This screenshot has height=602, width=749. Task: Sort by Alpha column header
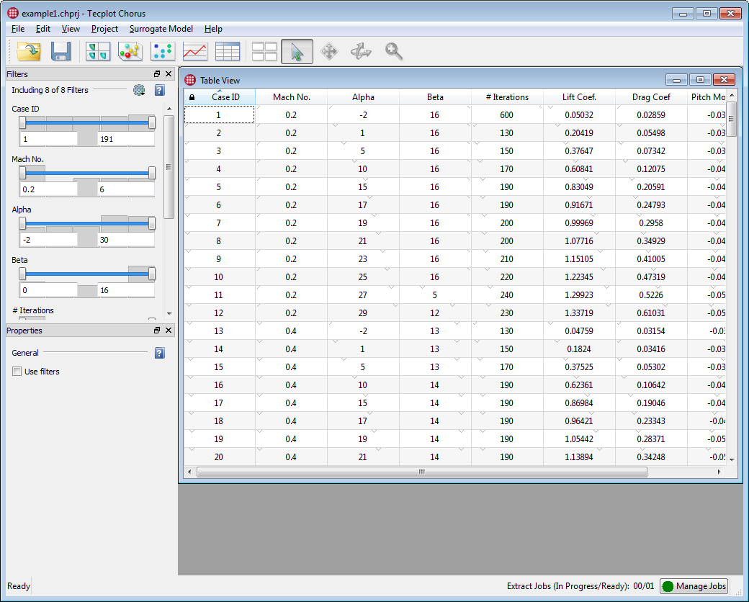[x=363, y=97]
